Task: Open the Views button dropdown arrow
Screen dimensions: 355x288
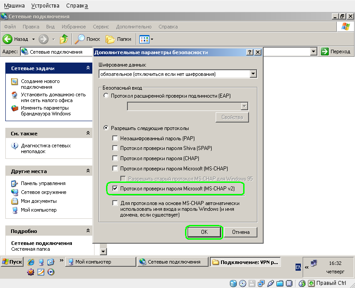Action: tap(152, 39)
